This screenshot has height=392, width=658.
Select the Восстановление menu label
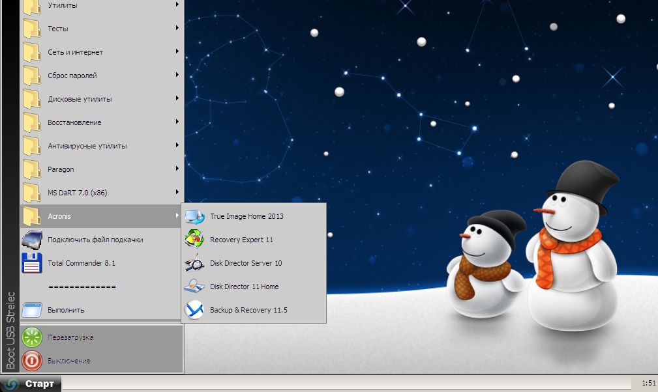[74, 122]
